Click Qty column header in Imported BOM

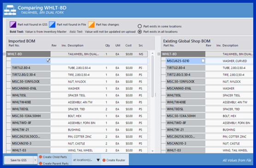(x=107, y=46)
